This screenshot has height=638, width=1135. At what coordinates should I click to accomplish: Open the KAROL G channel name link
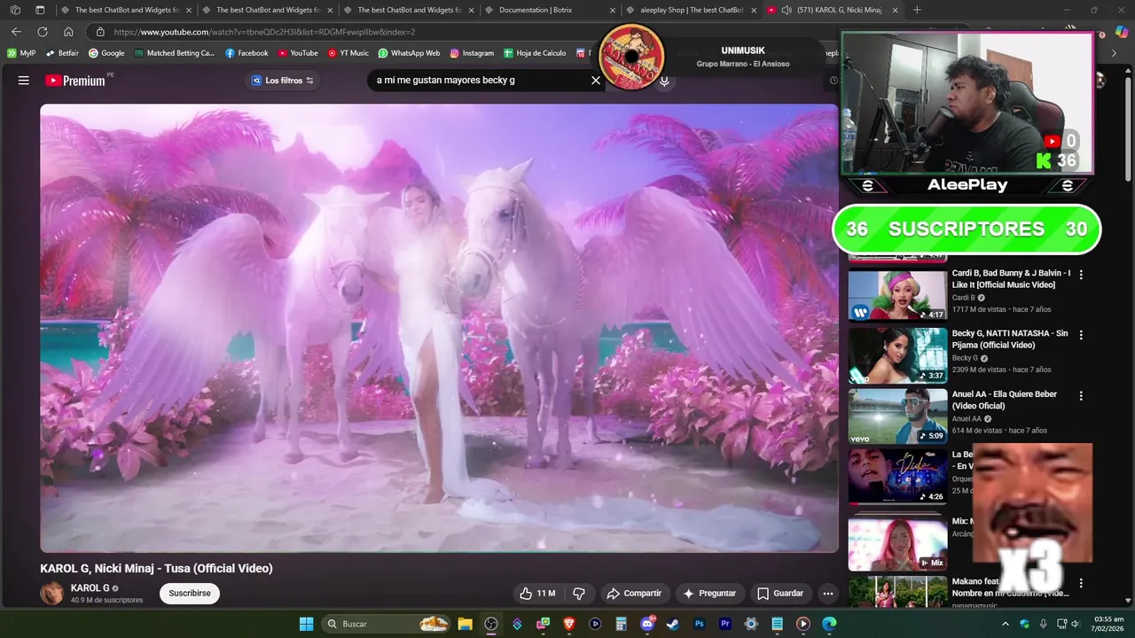[x=90, y=588]
